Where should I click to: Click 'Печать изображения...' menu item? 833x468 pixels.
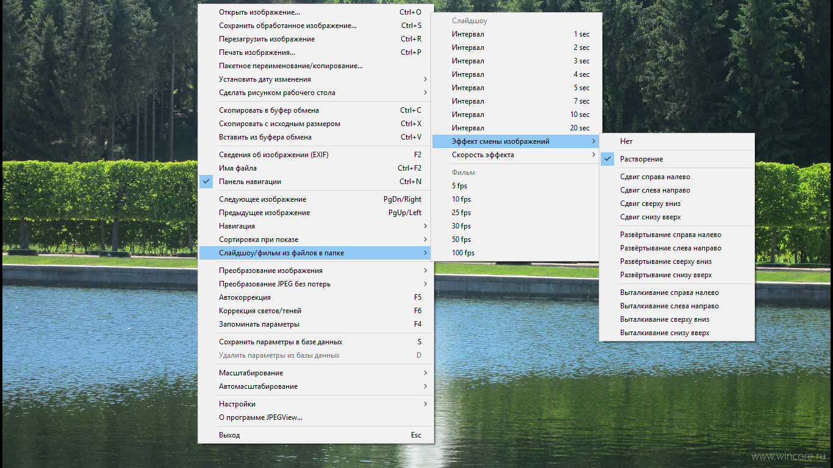(x=315, y=52)
